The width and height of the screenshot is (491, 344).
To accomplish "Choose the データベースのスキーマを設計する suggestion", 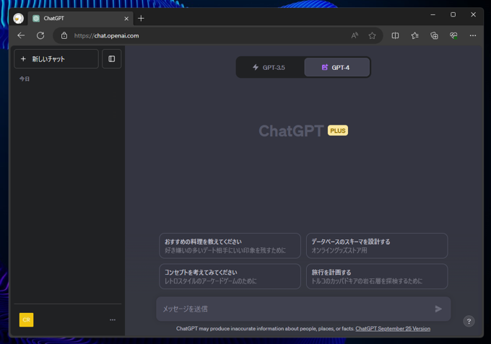I will tap(377, 246).
